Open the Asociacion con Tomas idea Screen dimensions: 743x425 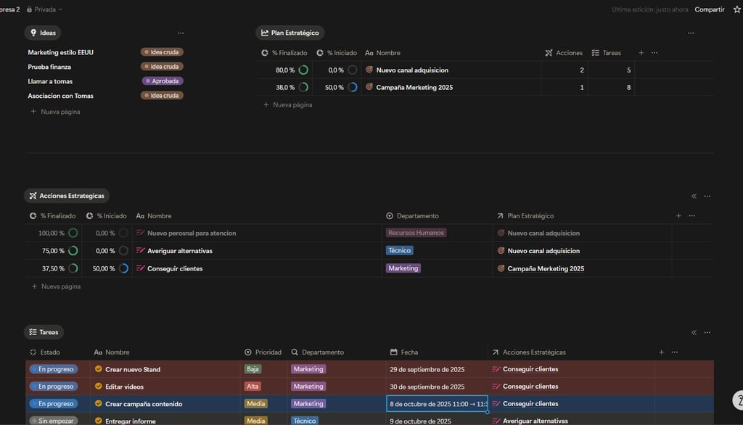60,96
